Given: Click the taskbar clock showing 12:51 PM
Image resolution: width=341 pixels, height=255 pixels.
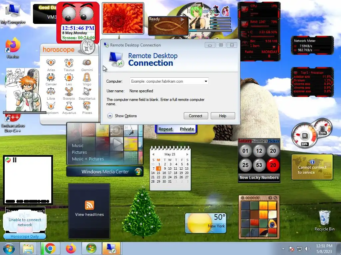Looking at the screenshot, I should click(324, 249).
